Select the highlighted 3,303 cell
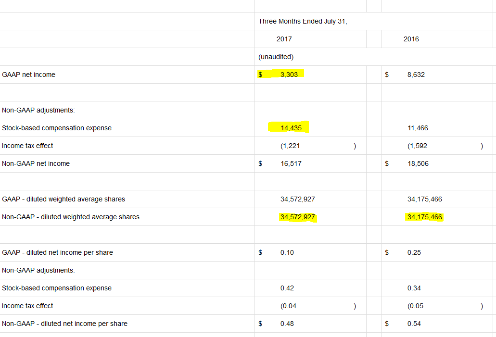The height and width of the screenshot is (337, 496). pos(289,75)
